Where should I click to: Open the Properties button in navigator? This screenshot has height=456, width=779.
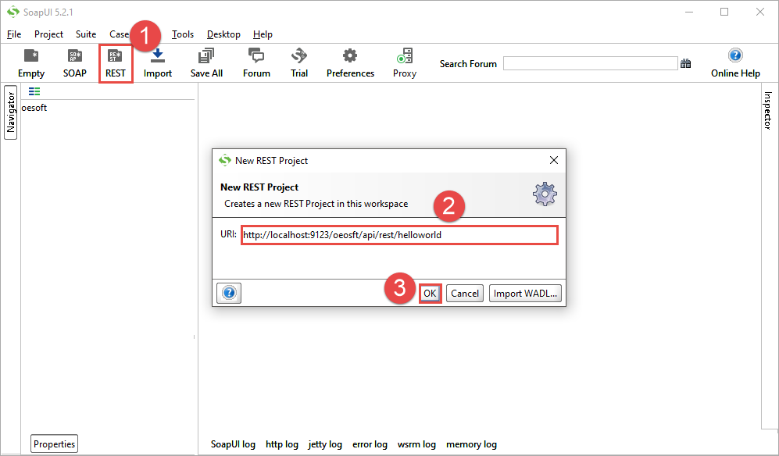tap(54, 444)
